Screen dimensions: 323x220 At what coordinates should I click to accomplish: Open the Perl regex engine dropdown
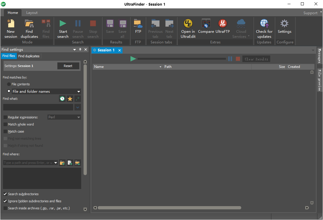[x=79, y=117]
